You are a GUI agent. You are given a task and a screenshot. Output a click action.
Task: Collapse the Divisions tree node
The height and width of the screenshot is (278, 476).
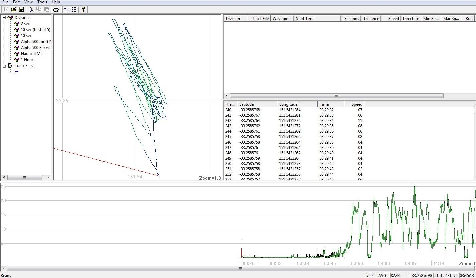click(x=4, y=18)
